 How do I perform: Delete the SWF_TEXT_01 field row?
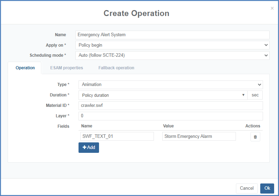255,137
